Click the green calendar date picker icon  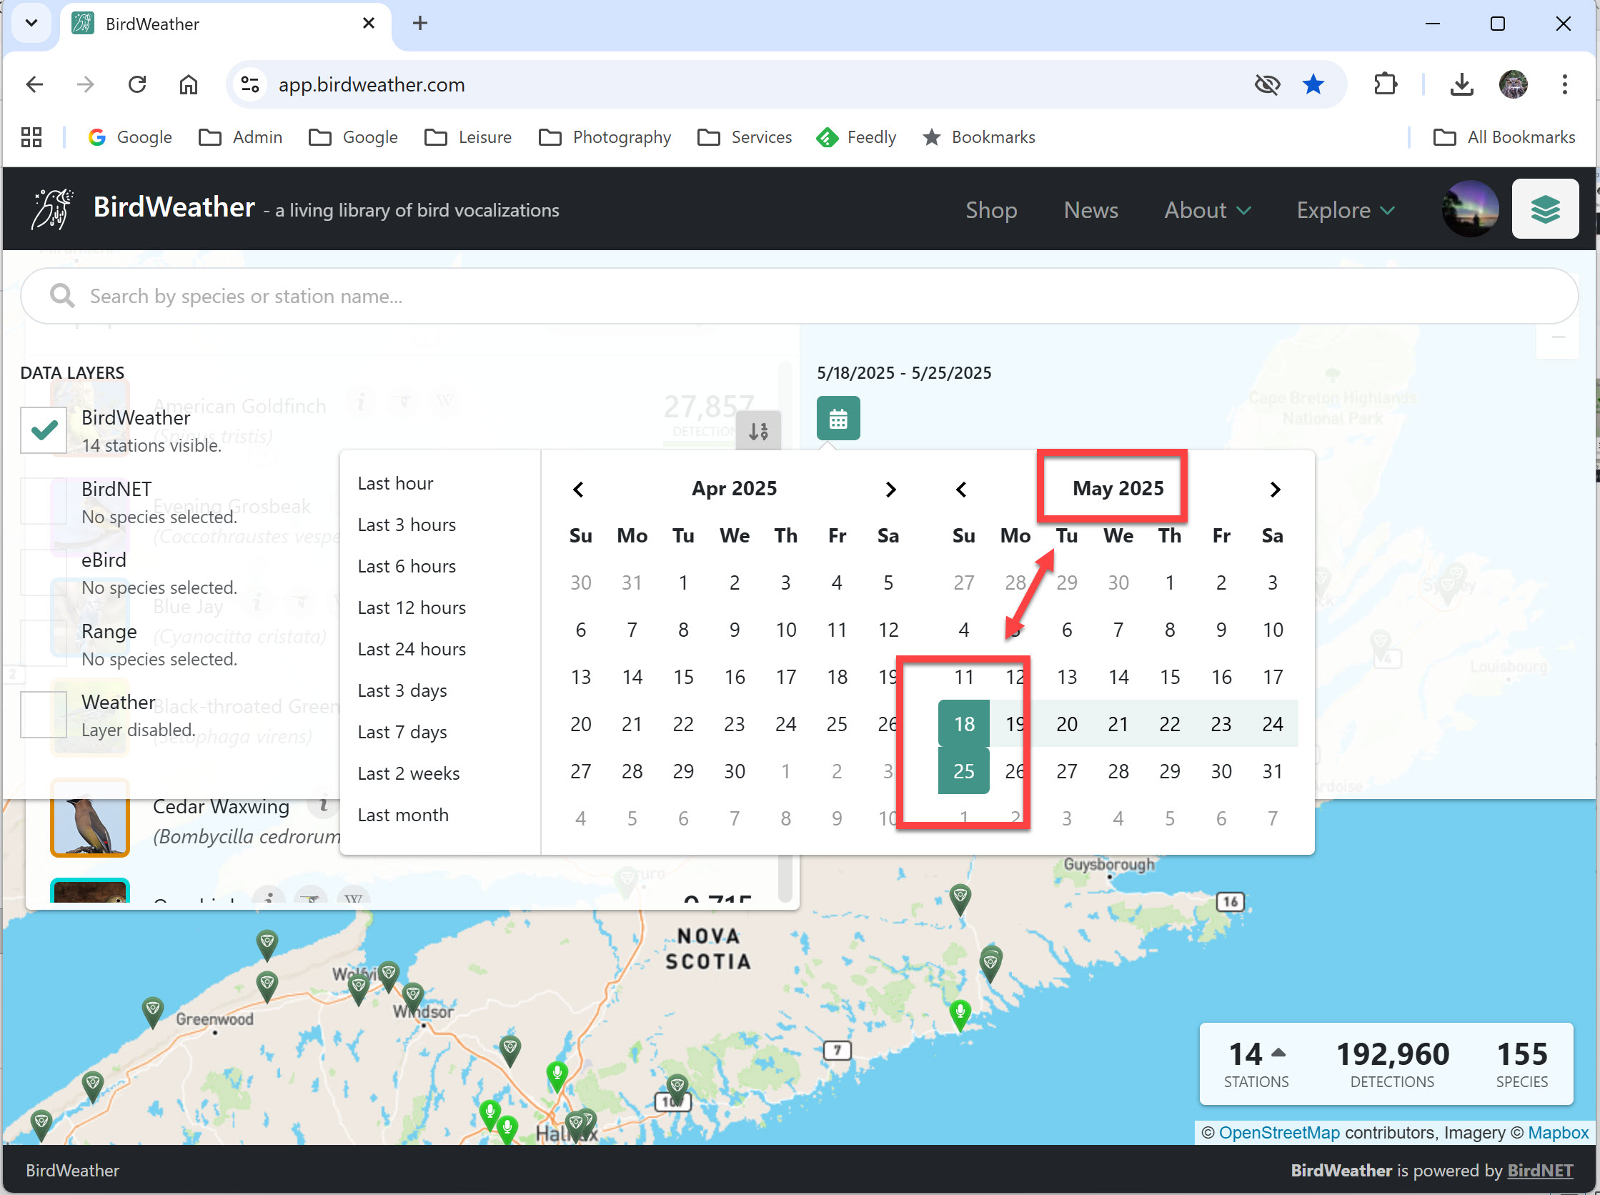click(x=838, y=418)
